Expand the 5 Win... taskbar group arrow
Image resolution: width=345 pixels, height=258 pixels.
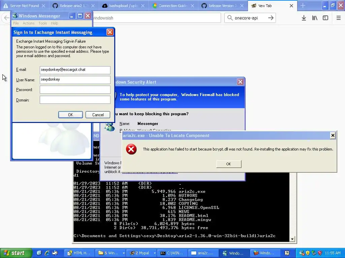coord(124,253)
